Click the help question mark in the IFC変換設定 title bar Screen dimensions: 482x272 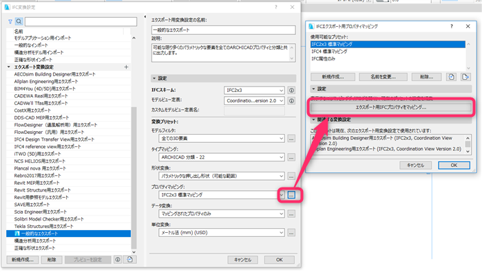(x=275, y=7)
